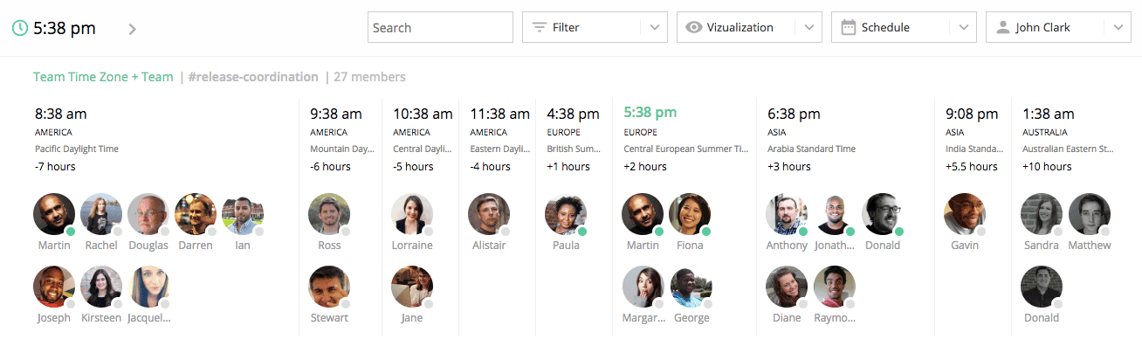
Task: Click the +5.5 hours offset label
Action: [971, 167]
